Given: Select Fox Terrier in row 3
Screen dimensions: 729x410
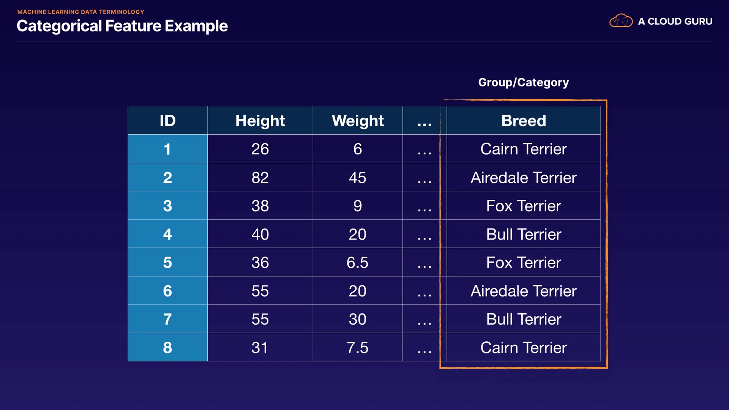Looking at the screenshot, I should coord(524,206).
